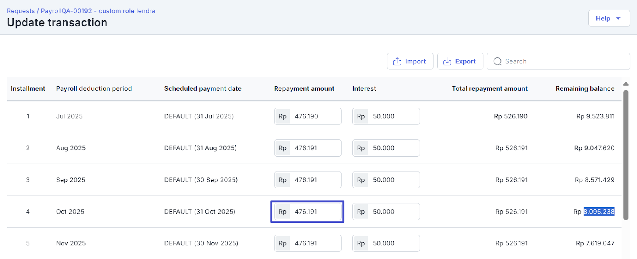The height and width of the screenshot is (259, 637).
Task: Click the magnifier icon in Search
Action: click(497, 61)
